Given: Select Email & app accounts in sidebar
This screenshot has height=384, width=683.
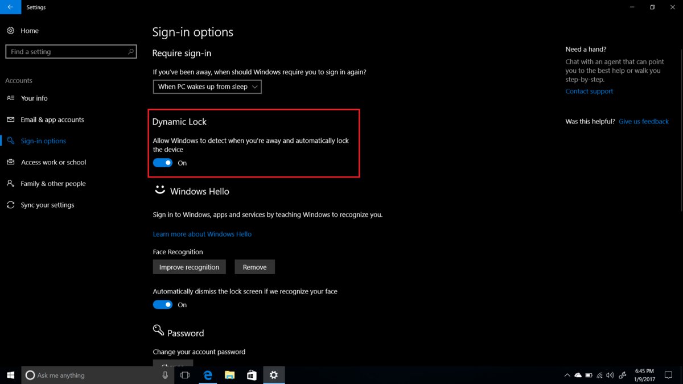Looking at the screenshot, I should point(52,119).
